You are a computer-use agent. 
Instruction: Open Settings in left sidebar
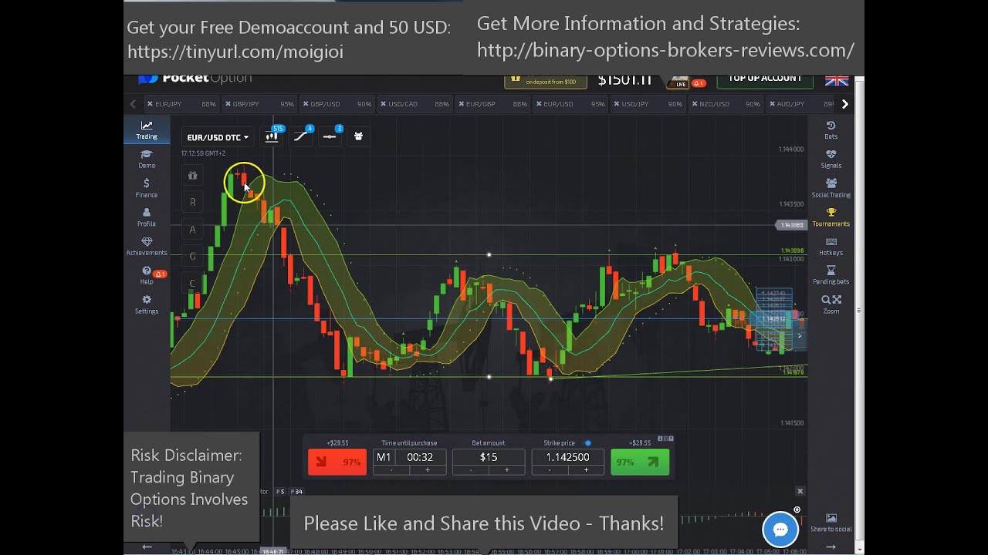(x=147, y=304)
